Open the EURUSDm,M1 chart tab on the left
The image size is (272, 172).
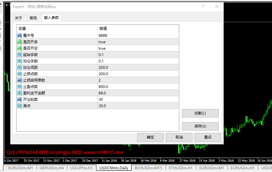[x=20, y=168]
